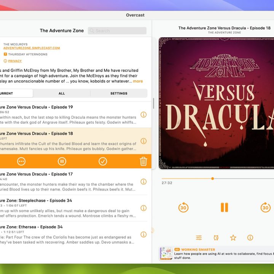Skip back 30 seconds
The height and width of the screenshot is (274, 274).
click(183, 207)
